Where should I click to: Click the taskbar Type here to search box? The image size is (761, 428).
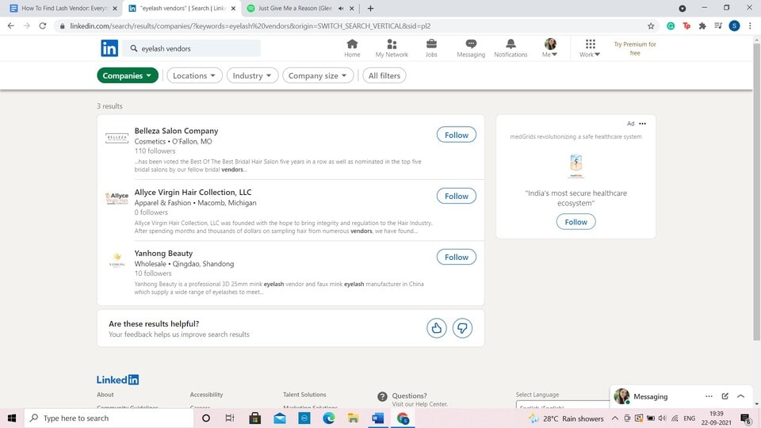[109, 418]
